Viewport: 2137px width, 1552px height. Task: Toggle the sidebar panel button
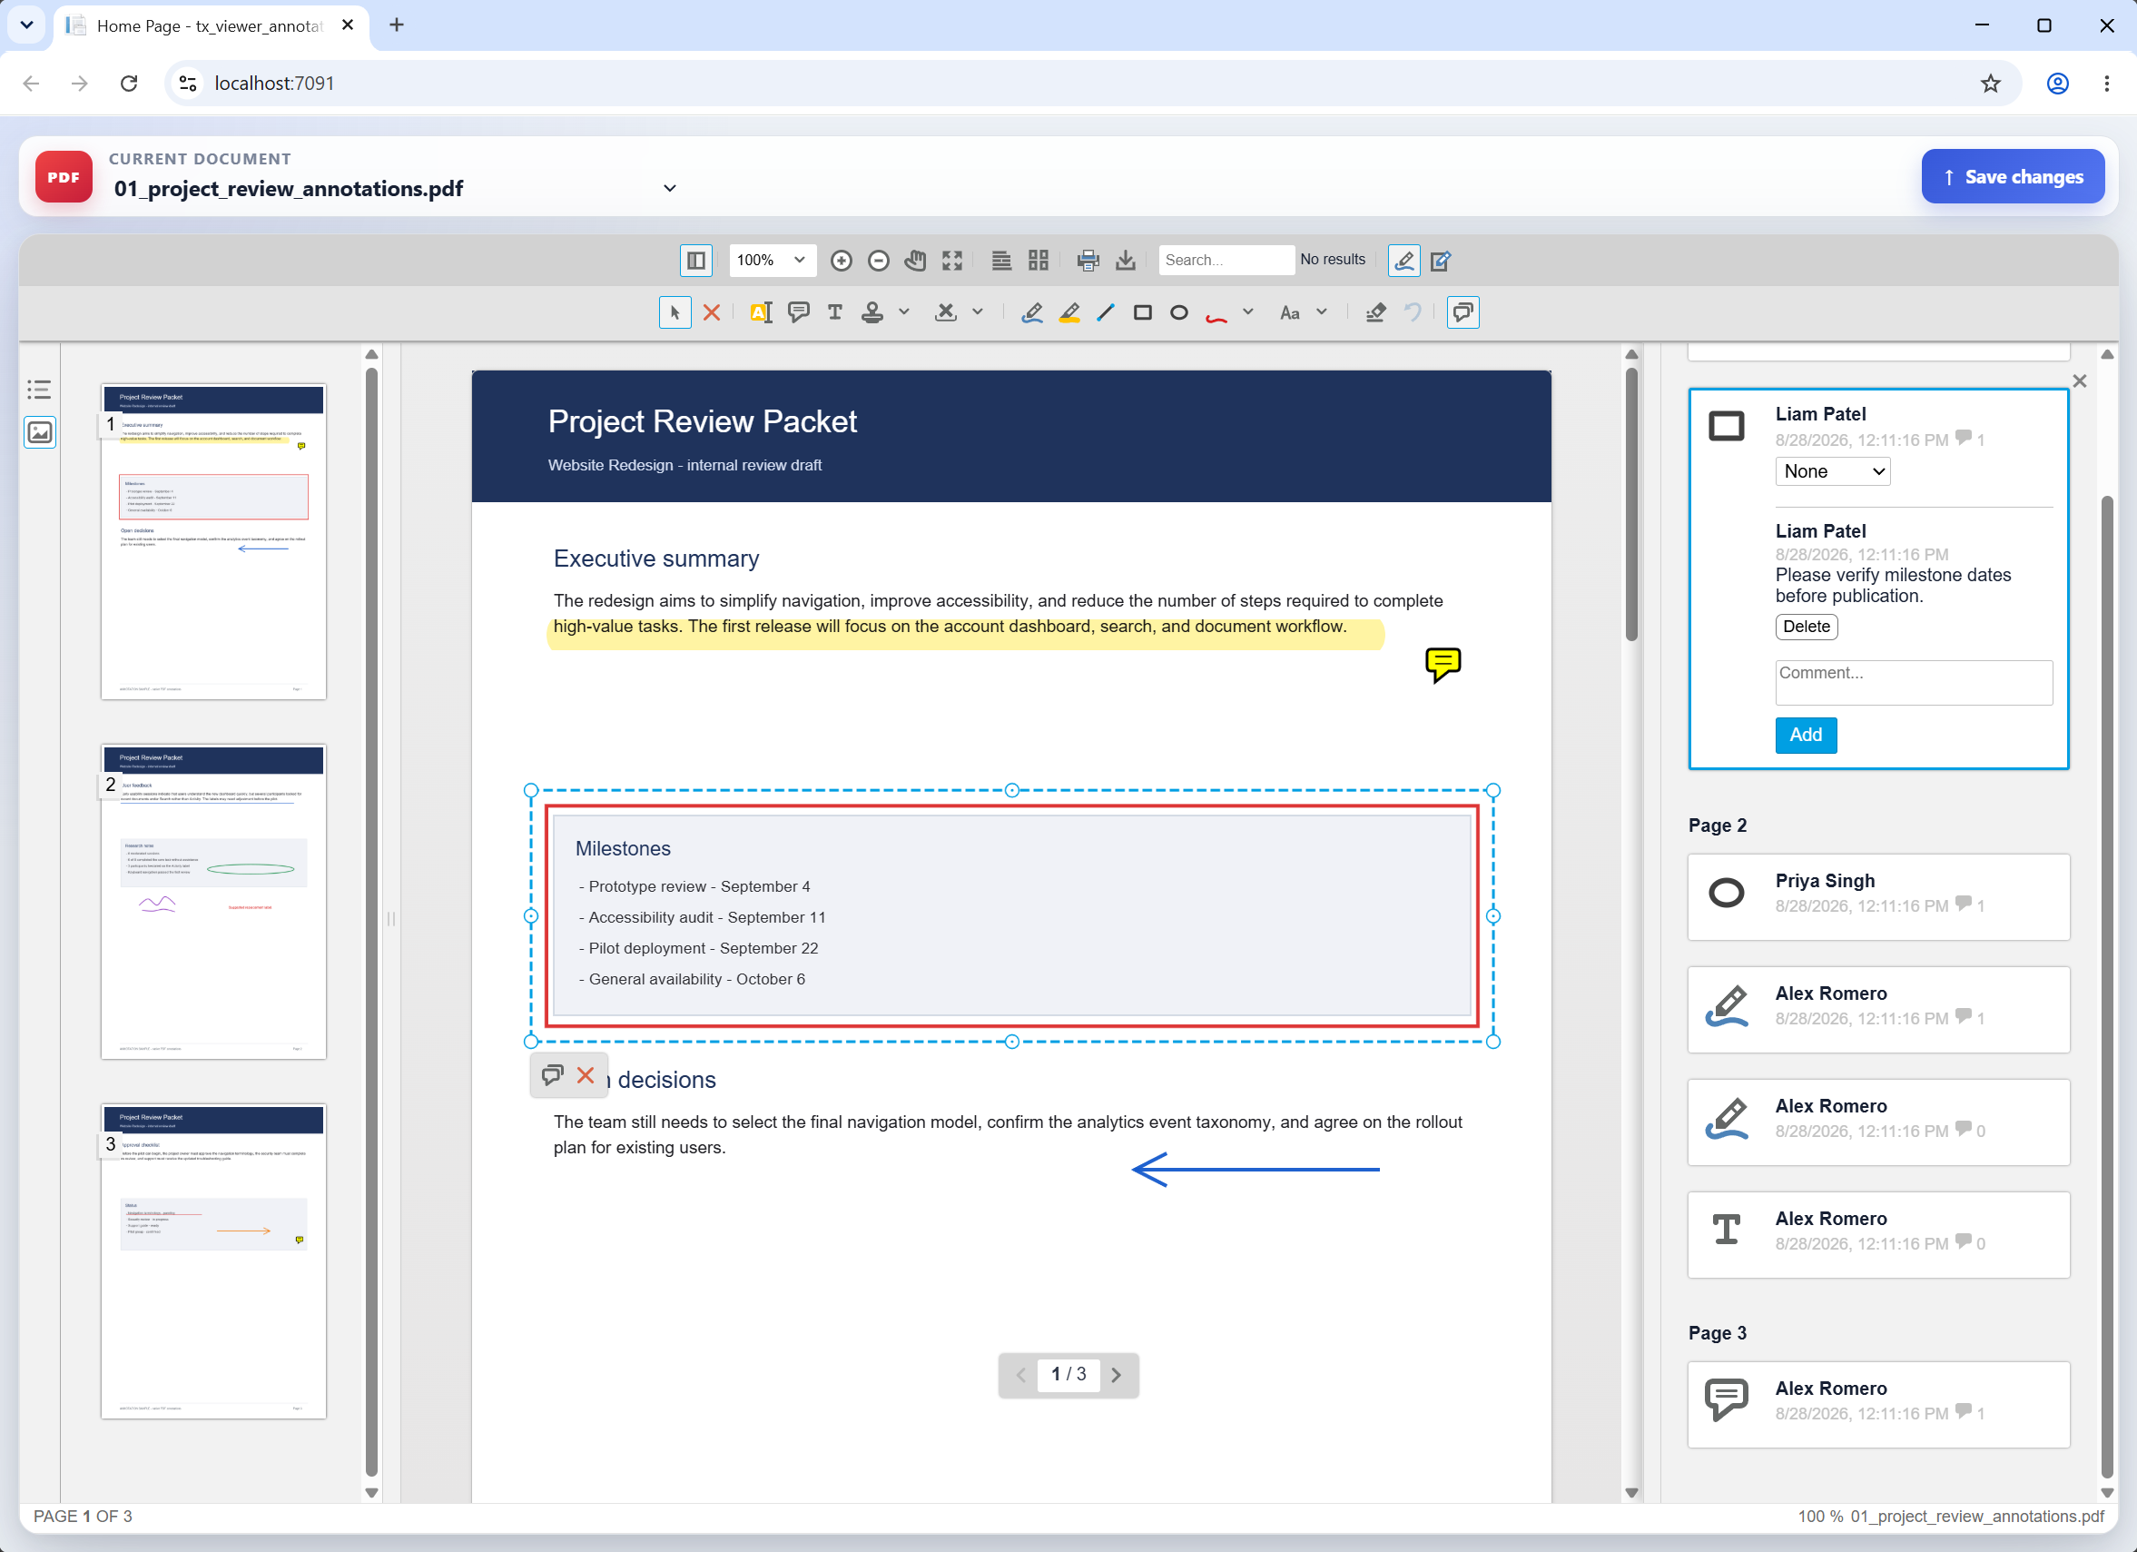coord(695,260)
